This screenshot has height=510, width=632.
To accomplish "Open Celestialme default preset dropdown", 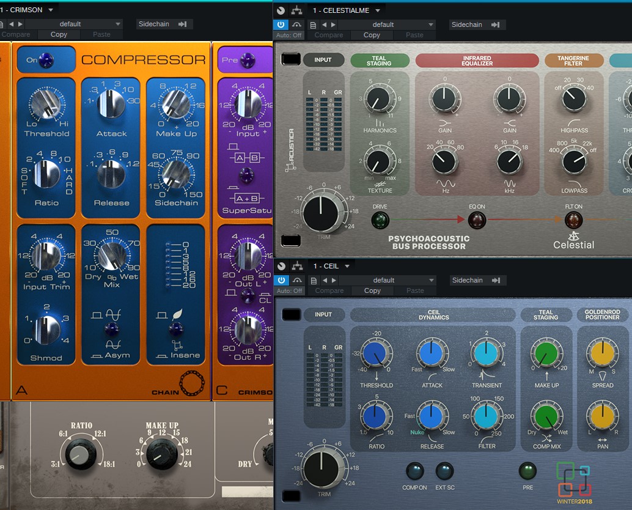I will coord(386,24).
